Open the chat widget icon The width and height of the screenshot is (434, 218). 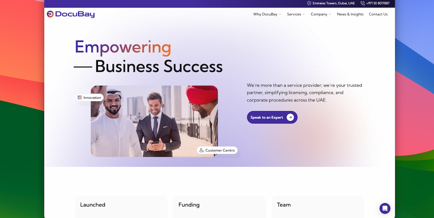(385, 208)
